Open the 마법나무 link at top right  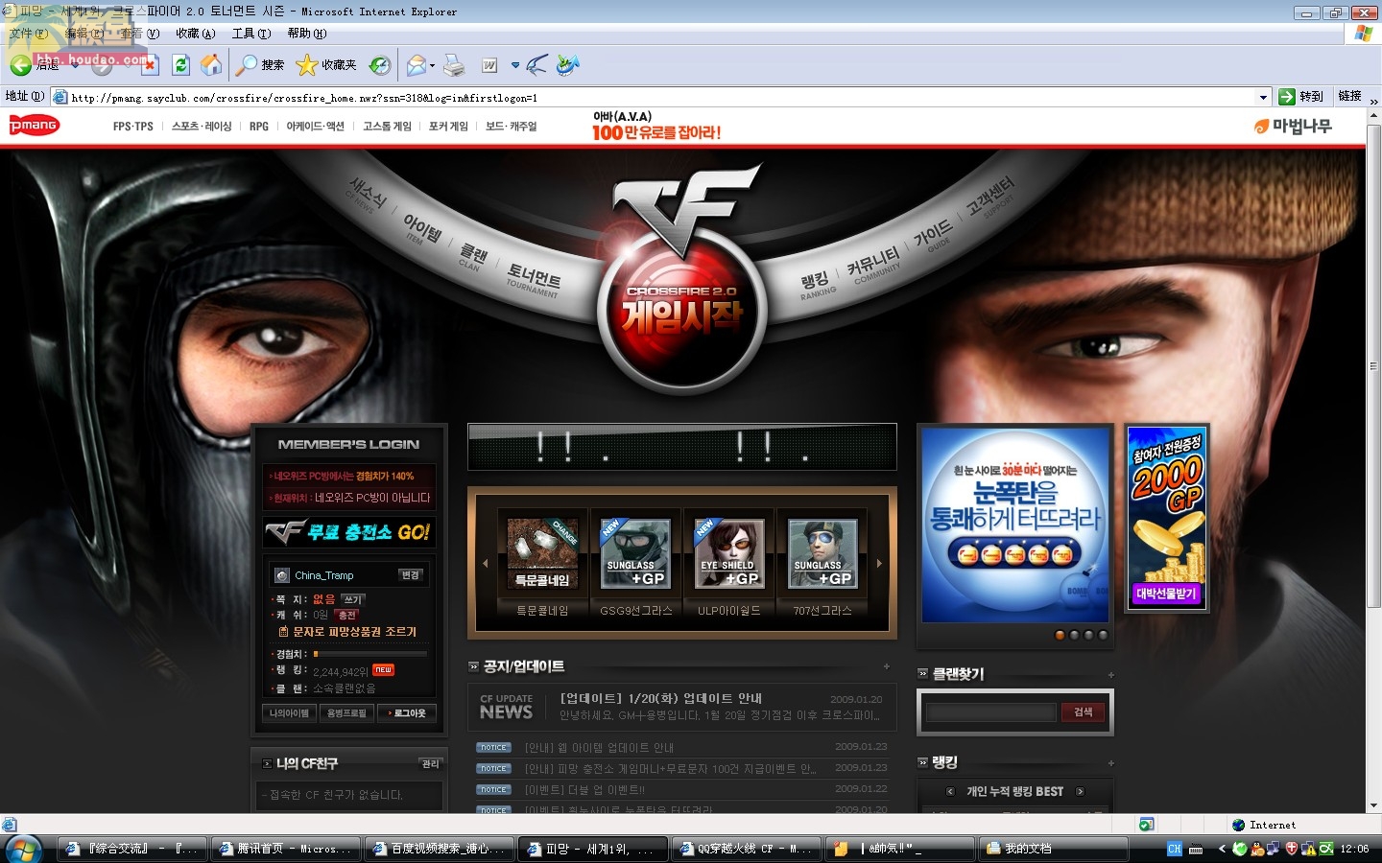1293,126
